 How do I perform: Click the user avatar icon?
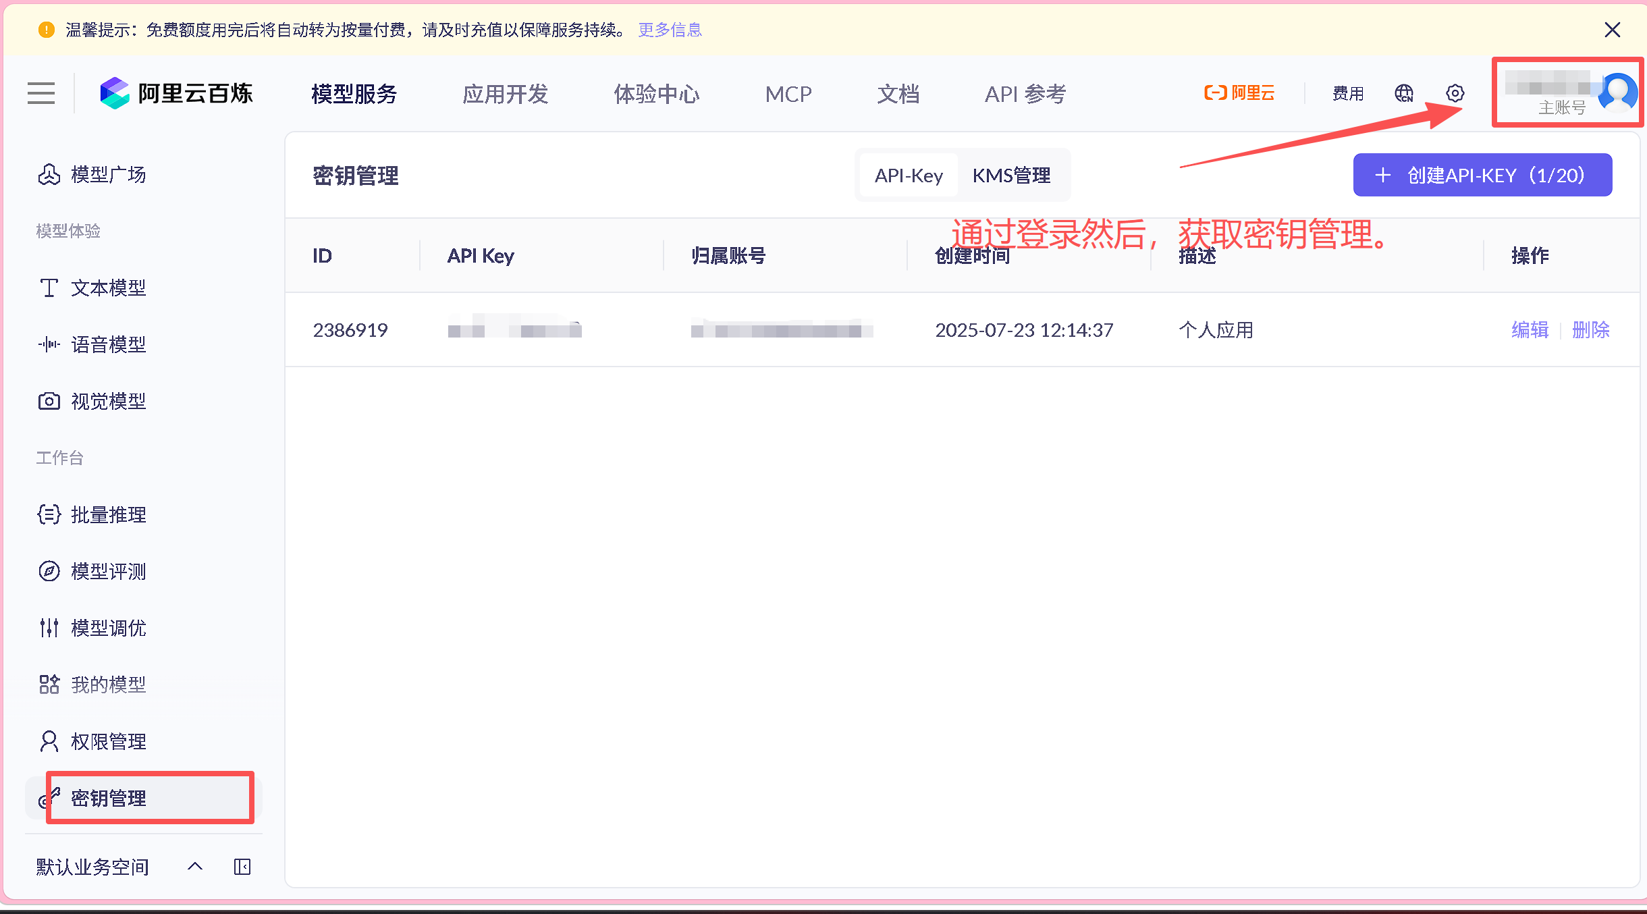coord(1617,92)
